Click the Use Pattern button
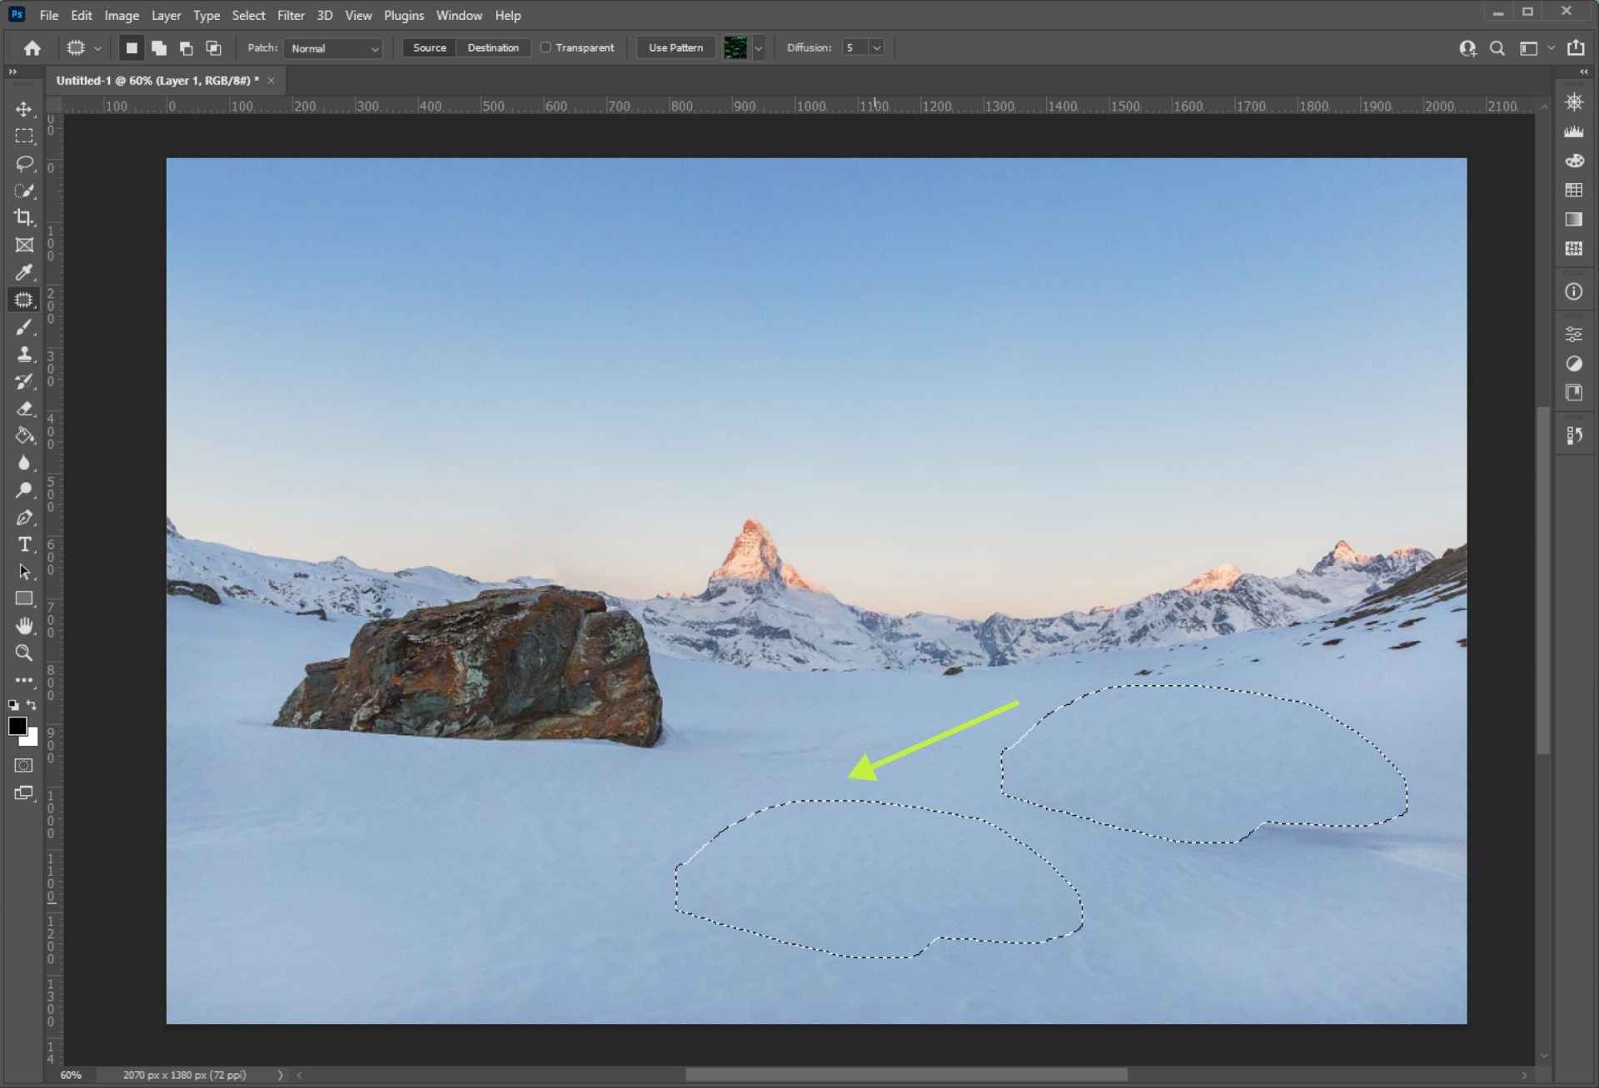 pyautogui.click(x=675, y=47)
